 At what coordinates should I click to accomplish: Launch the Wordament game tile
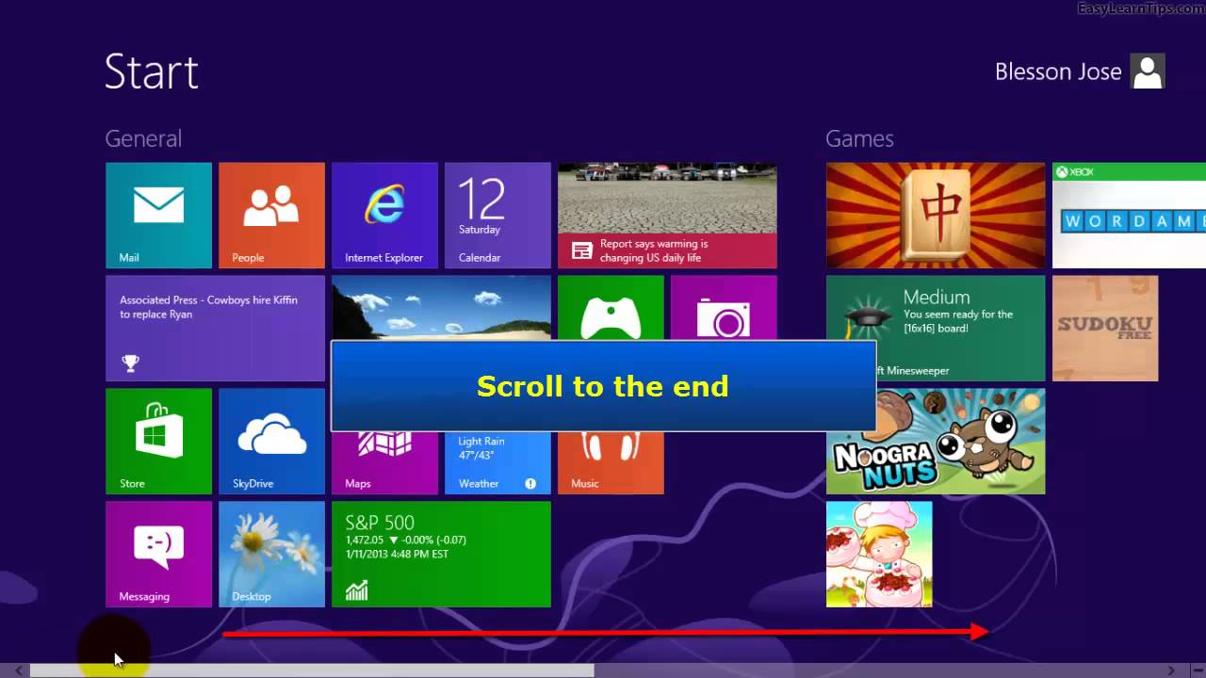[x=1129, y=216]
